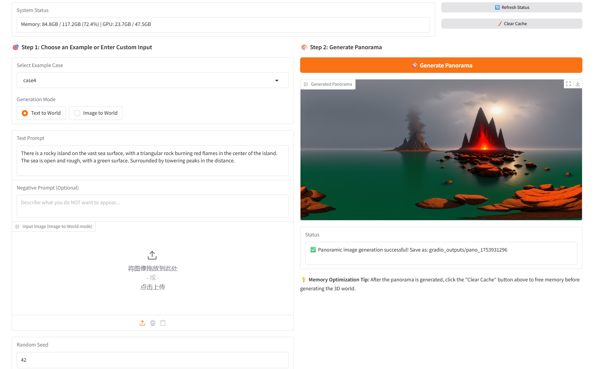Focus the Negative Prompt input field
The image size is (601, 369).
(x=152, y=206)
